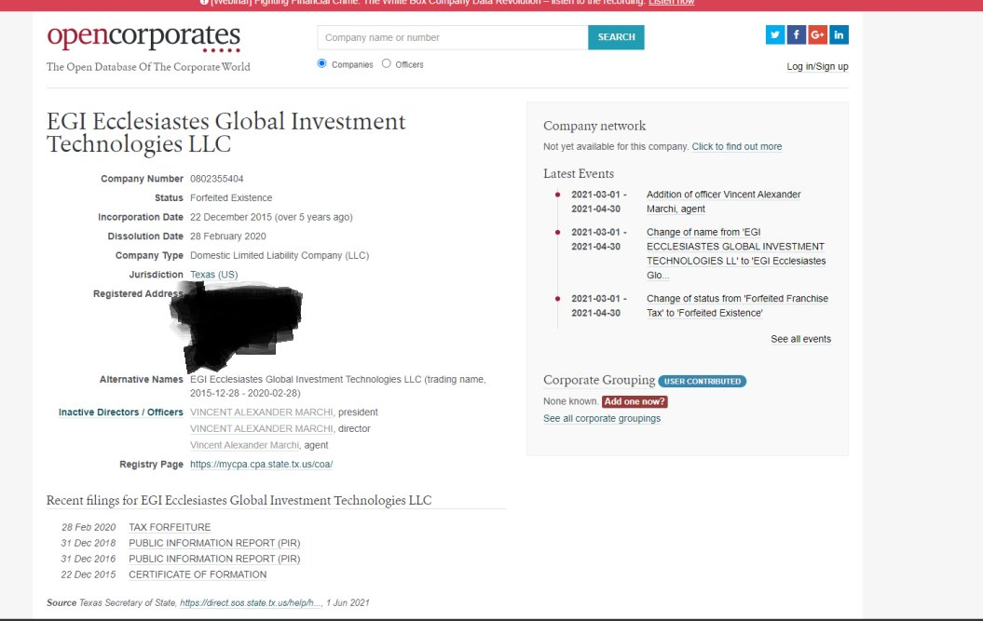
Task: Click See all events
Action: pos(800,339)
